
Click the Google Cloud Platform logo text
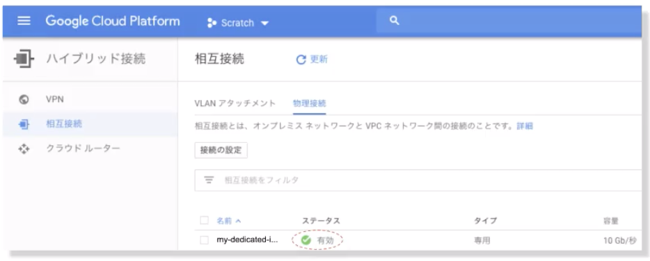click(x=113, y=21)
